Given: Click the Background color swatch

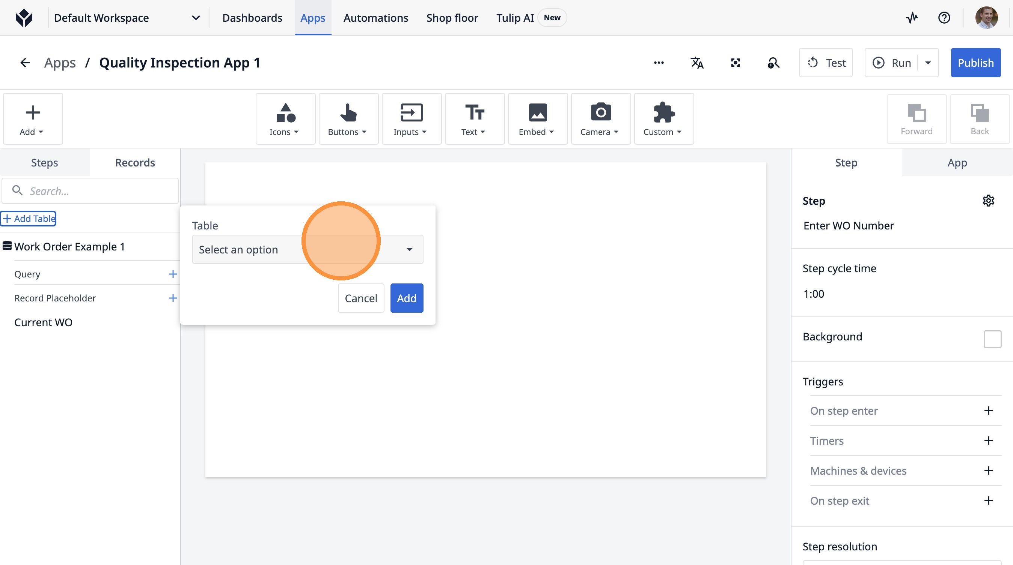Looking at the screenshot, I should point(992,339).
